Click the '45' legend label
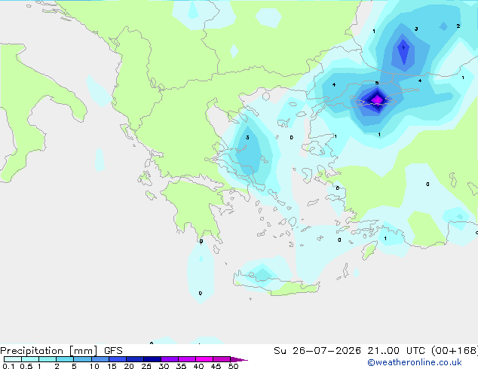The width and height of the screenshot is (478, 369). click(x=216, y=366)
